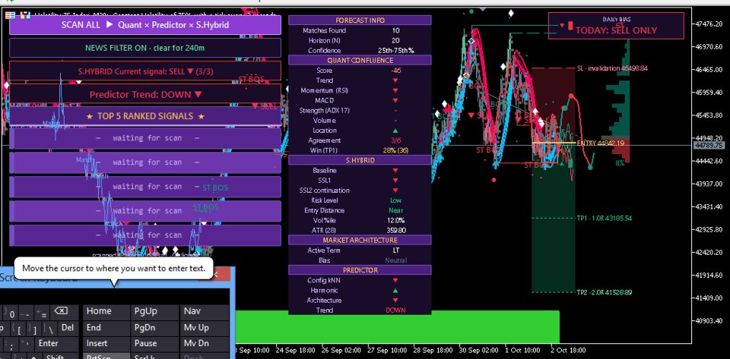This screenshot has width=730, height=359.
Task: Click the Matches Found value 10
Action: (x=395, y=30)
